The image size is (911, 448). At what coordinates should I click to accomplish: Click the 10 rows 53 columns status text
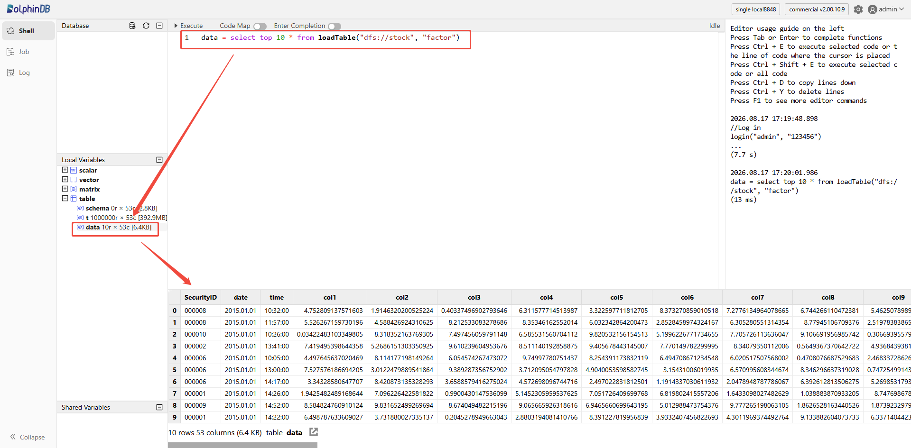tap(215, 432)
